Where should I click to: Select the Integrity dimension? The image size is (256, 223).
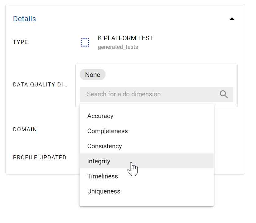[99, 161]
